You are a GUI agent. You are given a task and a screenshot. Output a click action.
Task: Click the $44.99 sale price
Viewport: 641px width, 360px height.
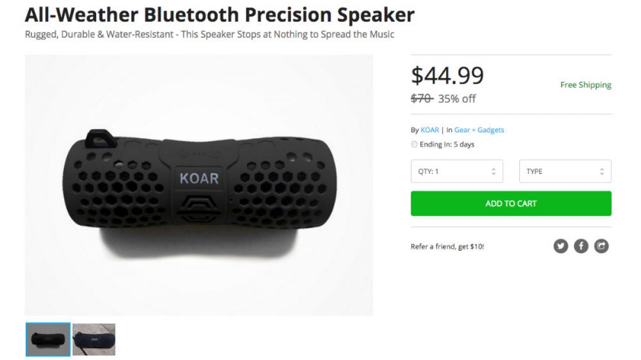(x=447, y=76)
